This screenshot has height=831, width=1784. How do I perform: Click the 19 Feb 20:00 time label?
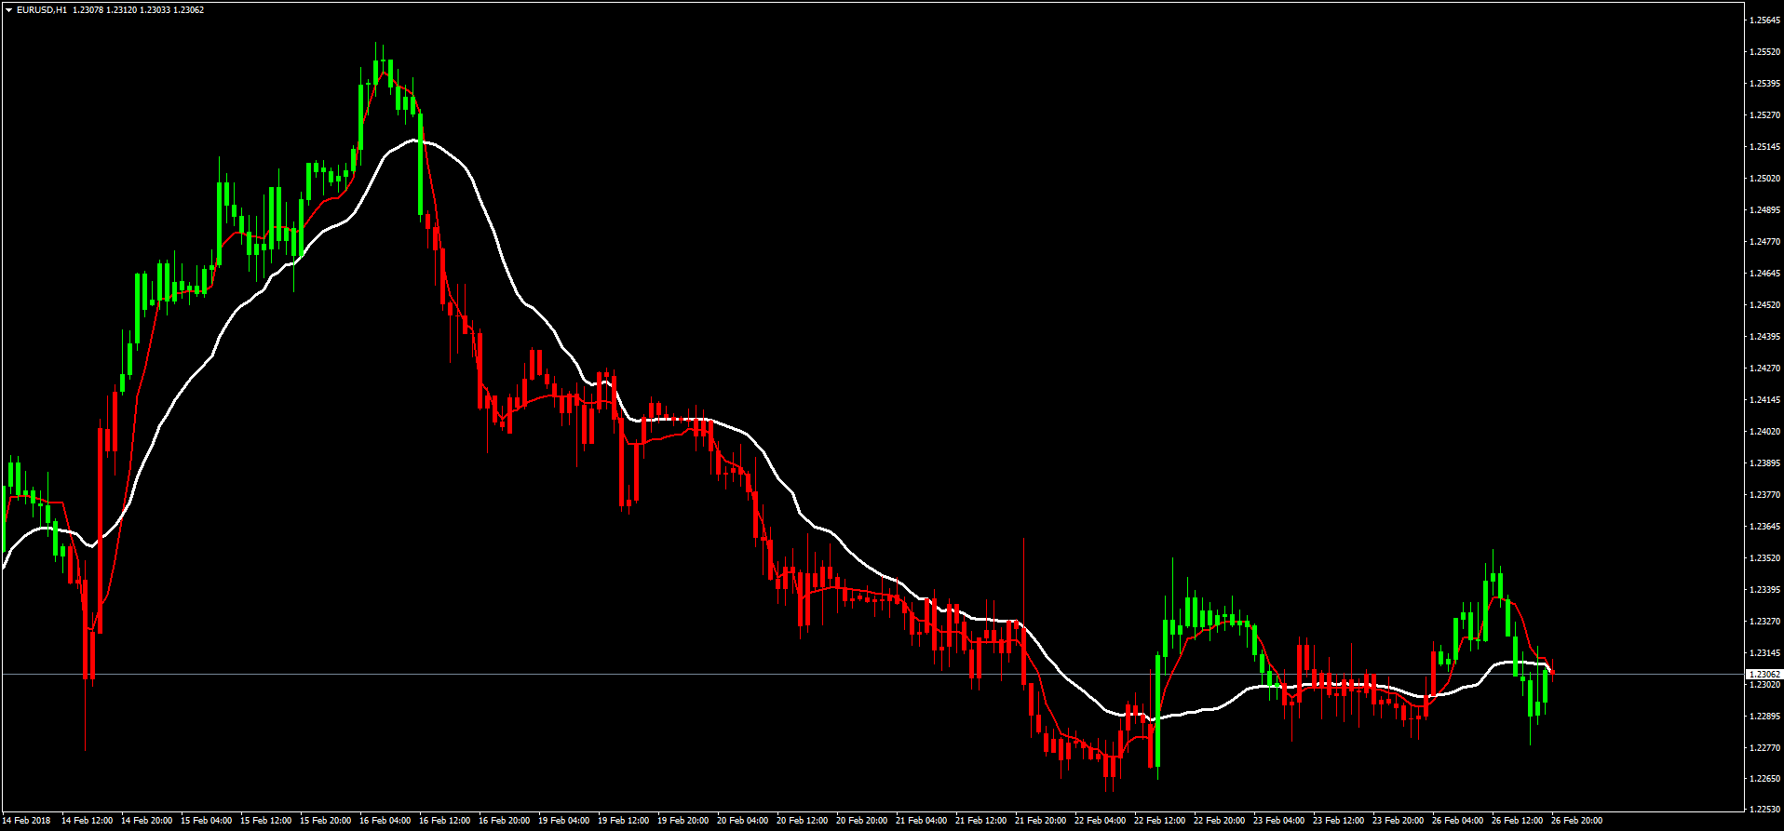pos(683,821)
